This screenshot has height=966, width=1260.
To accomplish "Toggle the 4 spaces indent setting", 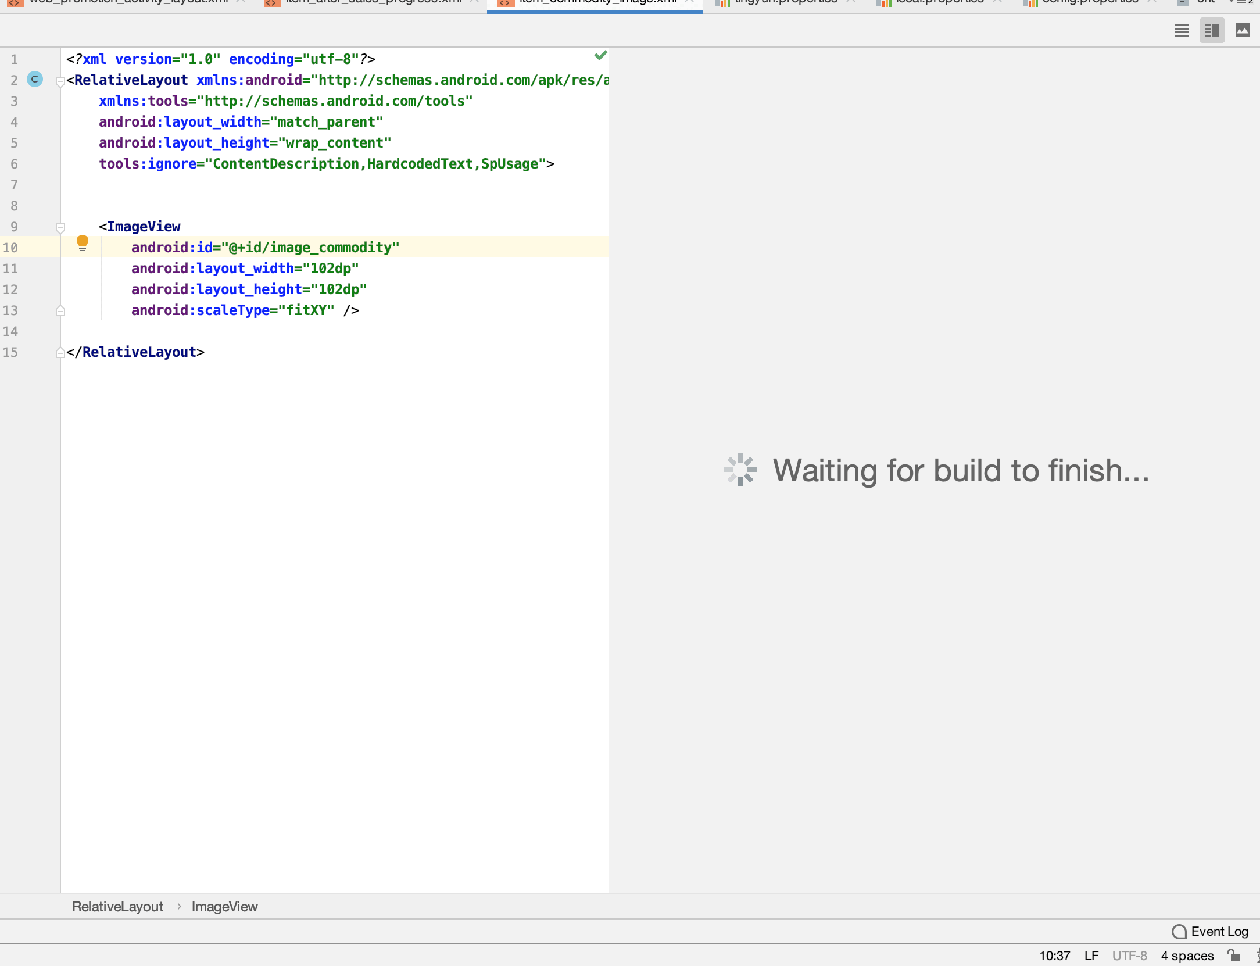I will pos(1186,956).
